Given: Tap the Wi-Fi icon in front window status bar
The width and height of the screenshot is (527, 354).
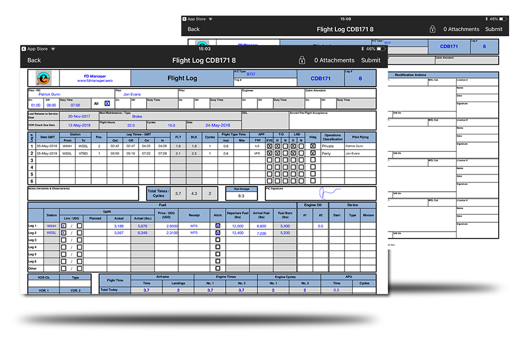Looking at the screenshot, I should tap(53, 49).
